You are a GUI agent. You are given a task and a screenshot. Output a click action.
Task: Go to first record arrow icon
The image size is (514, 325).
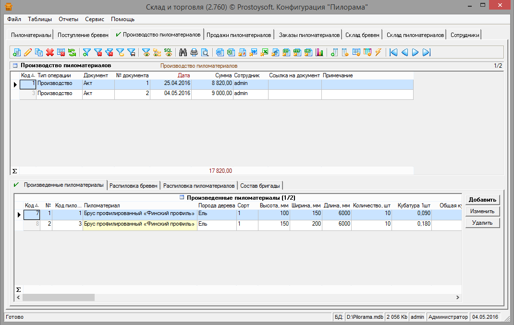pyautogui.click(x=393, y=52)
